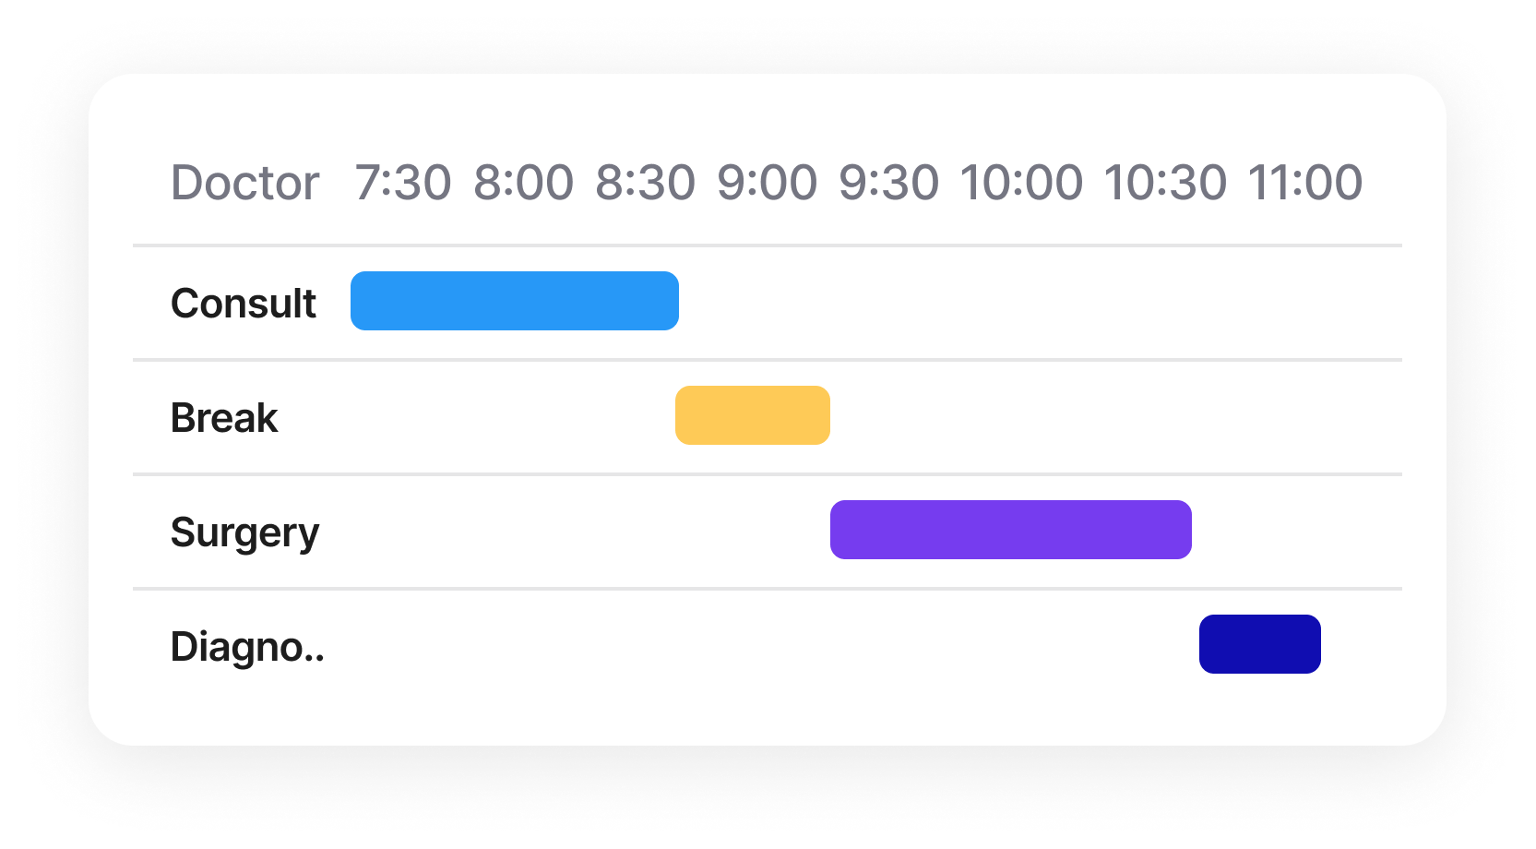
Task: Select the 7:30 time header
Action: [x=403, y=183]
